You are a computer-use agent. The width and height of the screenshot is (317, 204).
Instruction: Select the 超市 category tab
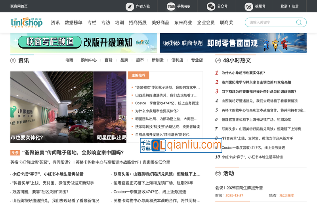click(x=140, y=60)
